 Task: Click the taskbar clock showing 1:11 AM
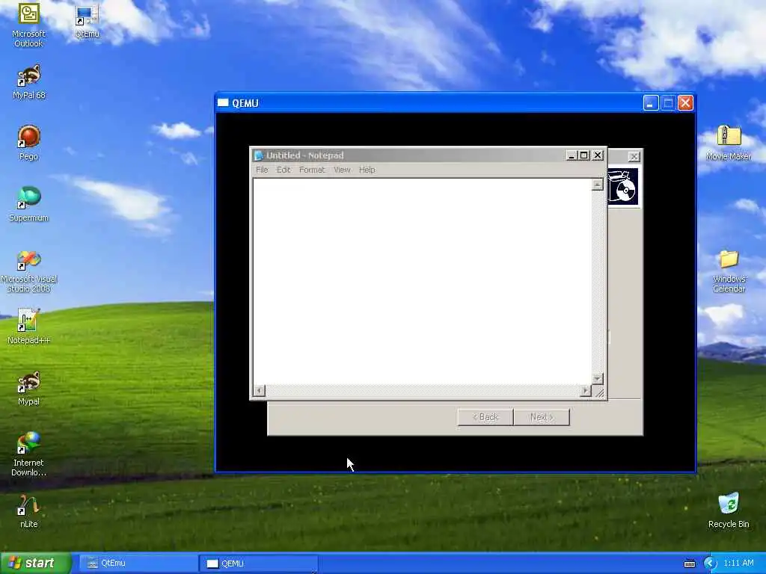pyautogui.click(x=738, y=564)
